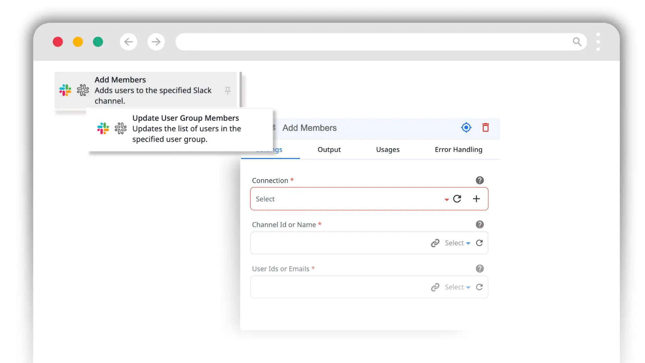Toggle the pin on the Add Members tooltip

coord(227,90)
